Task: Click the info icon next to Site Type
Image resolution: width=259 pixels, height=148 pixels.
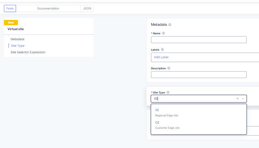Action: point(168,92)
